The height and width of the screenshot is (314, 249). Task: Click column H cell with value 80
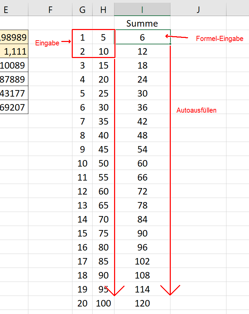pos(103,247)
